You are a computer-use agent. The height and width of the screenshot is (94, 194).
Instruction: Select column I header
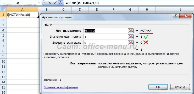[x=164, y=9]
